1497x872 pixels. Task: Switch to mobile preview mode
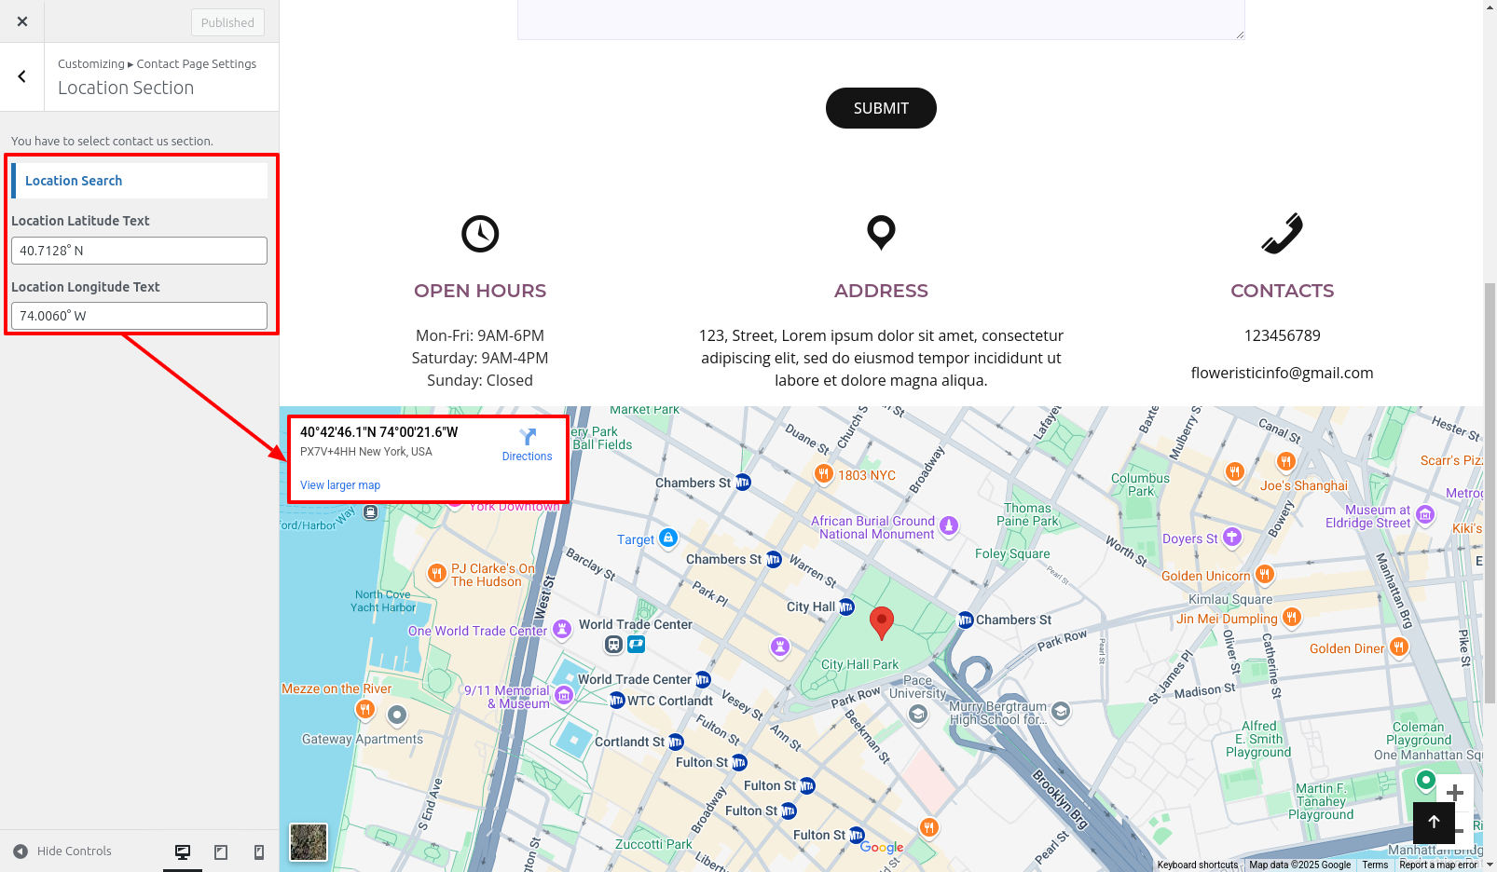click(x=259, y=852)
